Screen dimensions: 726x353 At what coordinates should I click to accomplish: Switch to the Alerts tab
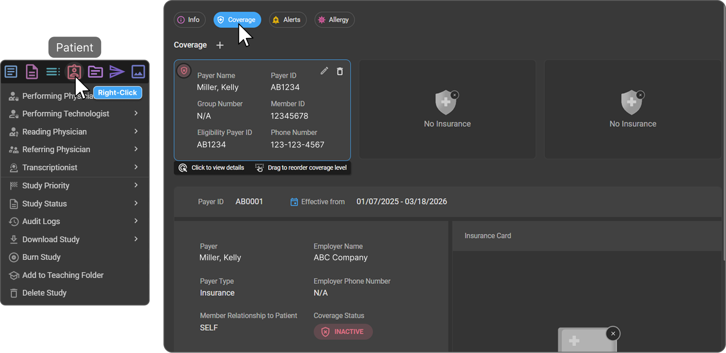click(287, 20)
